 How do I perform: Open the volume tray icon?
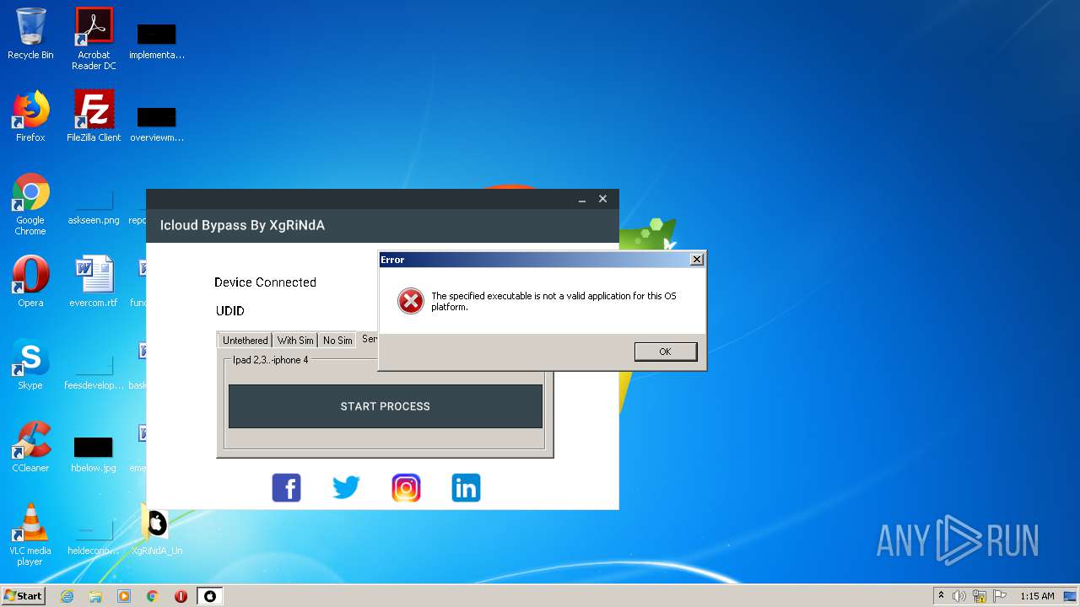959,596
